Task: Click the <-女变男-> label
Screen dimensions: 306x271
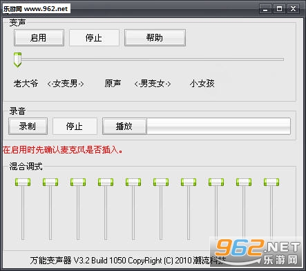Action: pyautogui.click(x=66, y=84)
